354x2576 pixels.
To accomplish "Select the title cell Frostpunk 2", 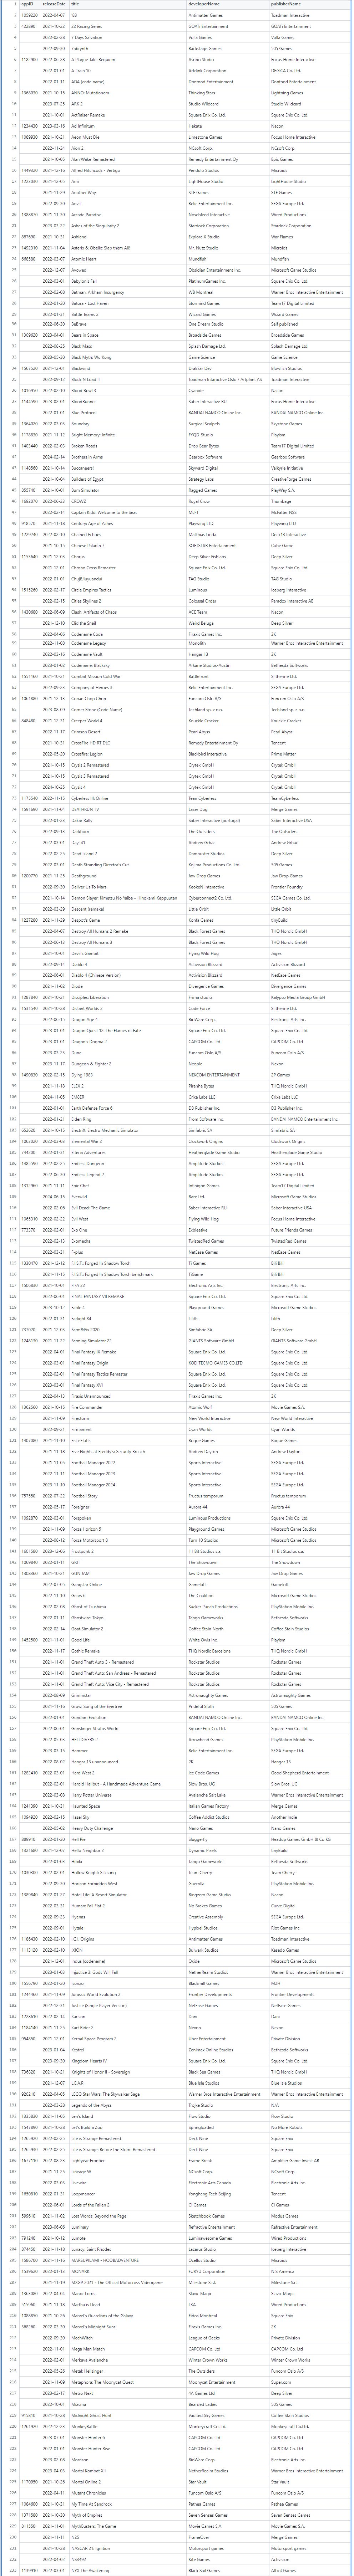I will tap(128, 1551).
